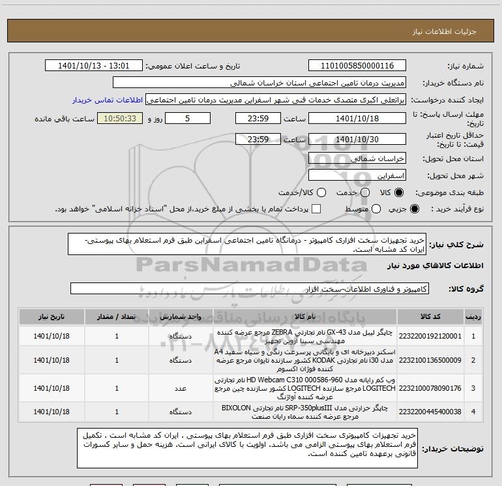Click the ردیف column header
Image resolution: width=502 pixels, height=486 pixels.
point(473,316)
